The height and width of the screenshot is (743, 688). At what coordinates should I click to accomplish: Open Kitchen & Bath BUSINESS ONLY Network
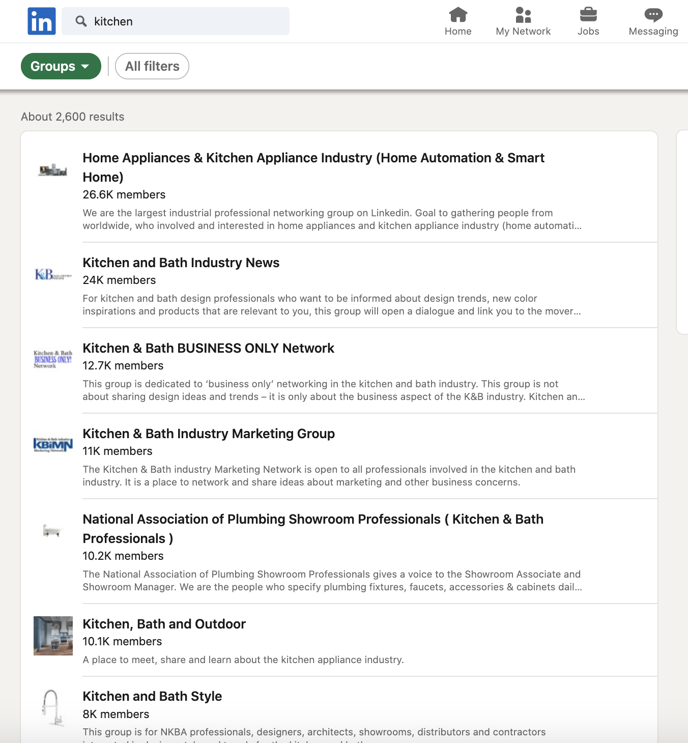pyautogui.click(x=209, y=348)
